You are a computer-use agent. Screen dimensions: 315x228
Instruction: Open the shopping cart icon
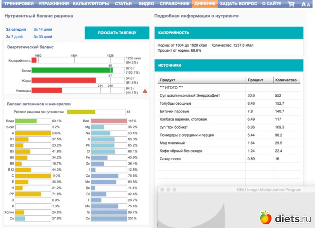click(x=291, y=4)
